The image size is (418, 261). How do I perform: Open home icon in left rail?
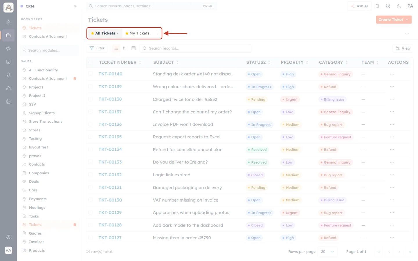(x=8, y=22)
